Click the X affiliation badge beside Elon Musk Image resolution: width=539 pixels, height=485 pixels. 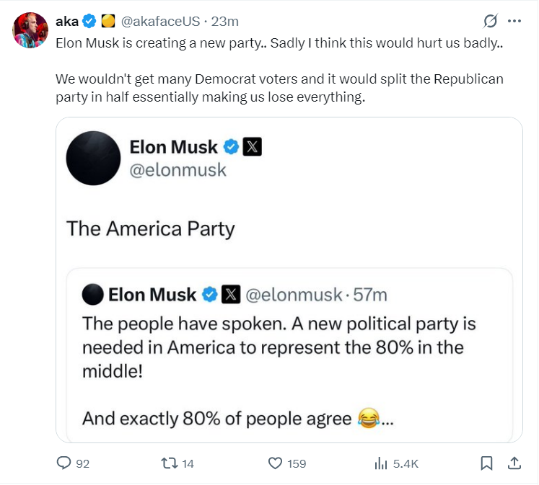pyautogui.click(x=253, y=147)
